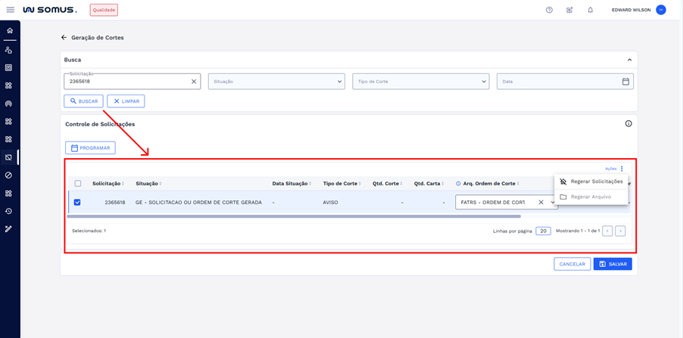Go back using the arrow beside Geração de Cortes
683x338 pixels.
pos(64,37)
